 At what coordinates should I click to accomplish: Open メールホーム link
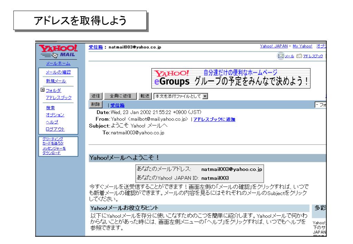[58, 63]
